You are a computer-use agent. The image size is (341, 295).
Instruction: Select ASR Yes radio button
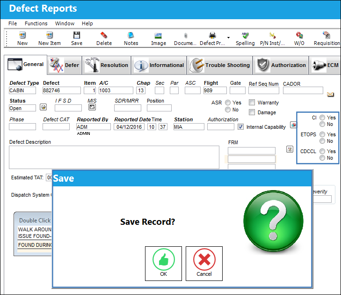tap(228, 103)
